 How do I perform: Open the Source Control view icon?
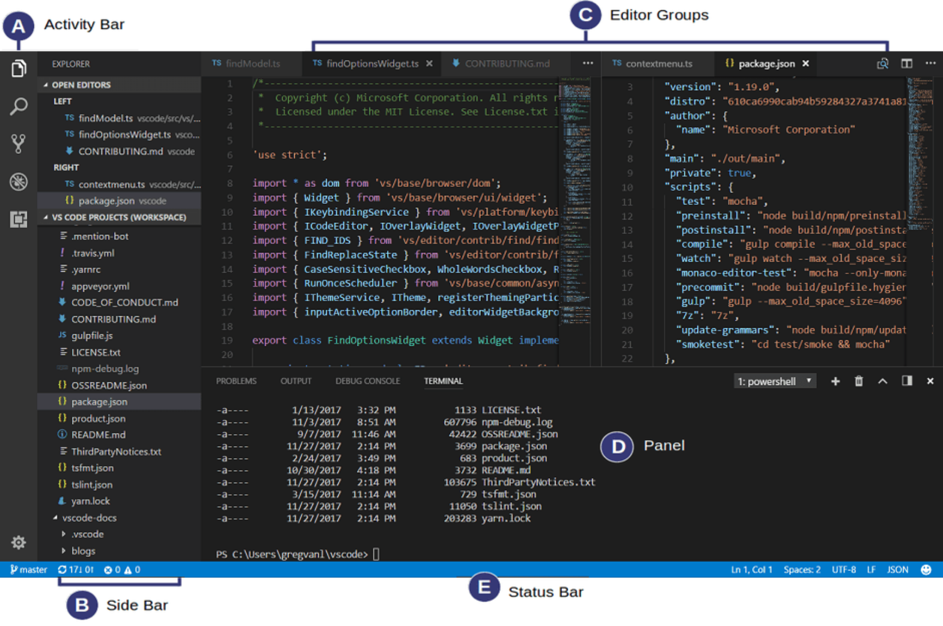pos(19,144)
